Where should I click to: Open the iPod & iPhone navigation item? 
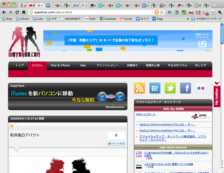(x=60, y=65)
